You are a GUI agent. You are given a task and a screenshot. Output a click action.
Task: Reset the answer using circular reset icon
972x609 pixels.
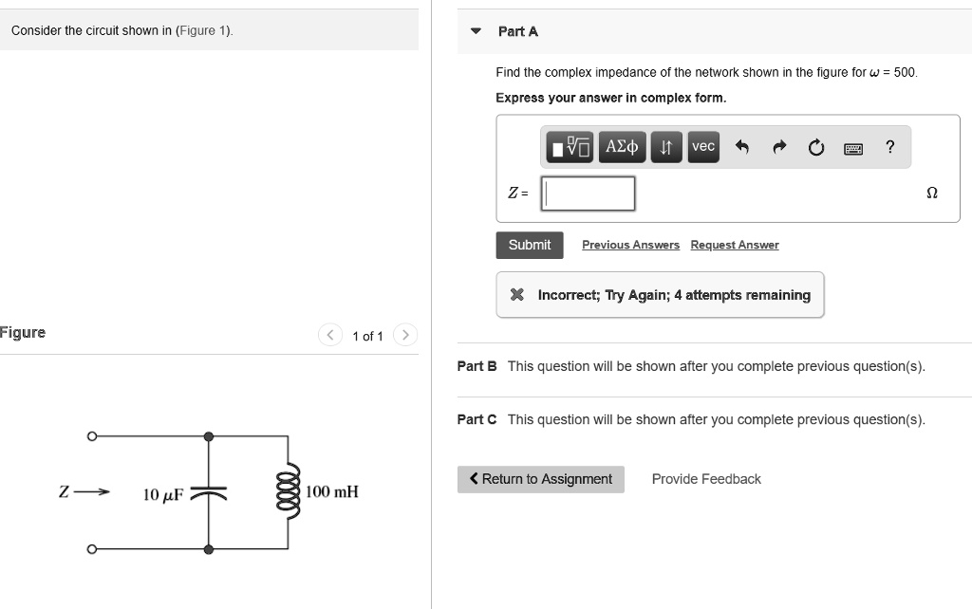(x=815, y=147)
